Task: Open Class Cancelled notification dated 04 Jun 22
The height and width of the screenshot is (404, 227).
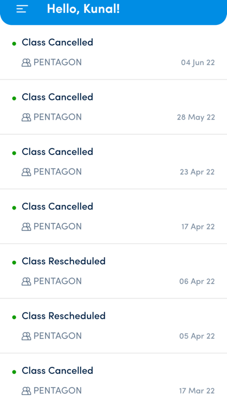Action: (x=113, y=52)
